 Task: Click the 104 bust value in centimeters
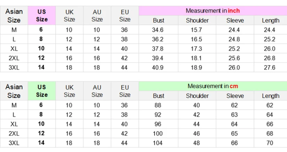coord(158,143)
